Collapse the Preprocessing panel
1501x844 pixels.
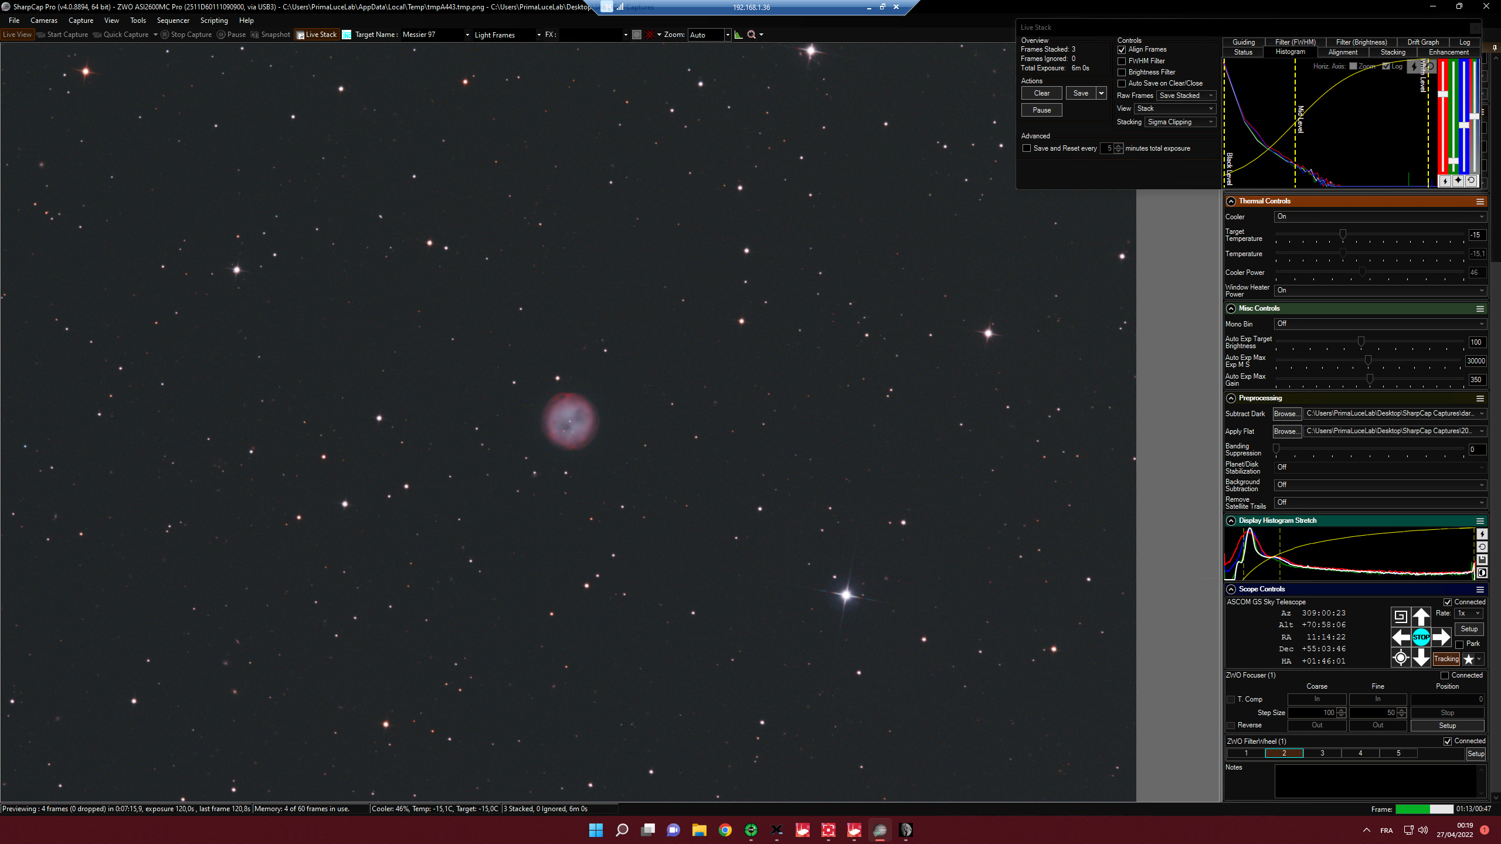(1231, 399)
